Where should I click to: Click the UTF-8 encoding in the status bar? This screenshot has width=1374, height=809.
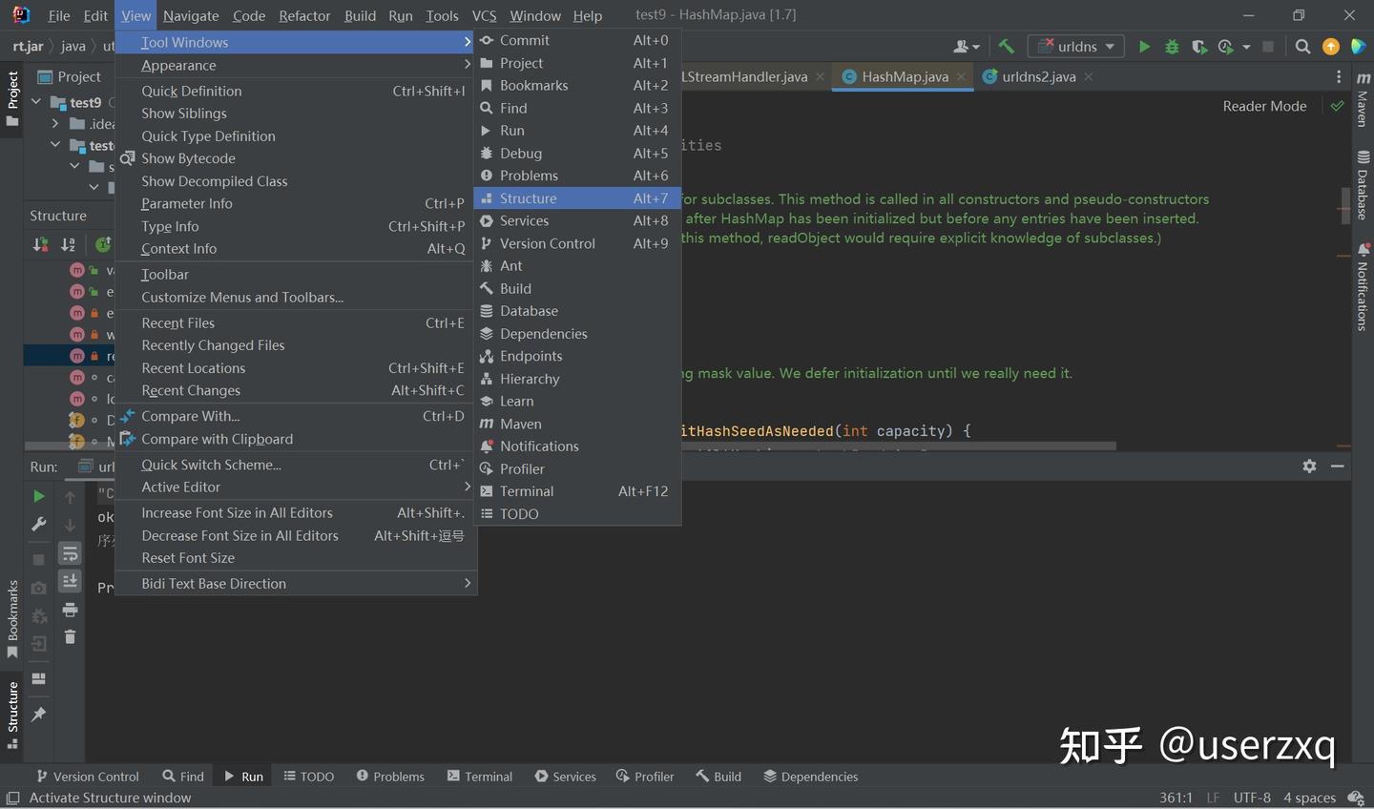1252,798
